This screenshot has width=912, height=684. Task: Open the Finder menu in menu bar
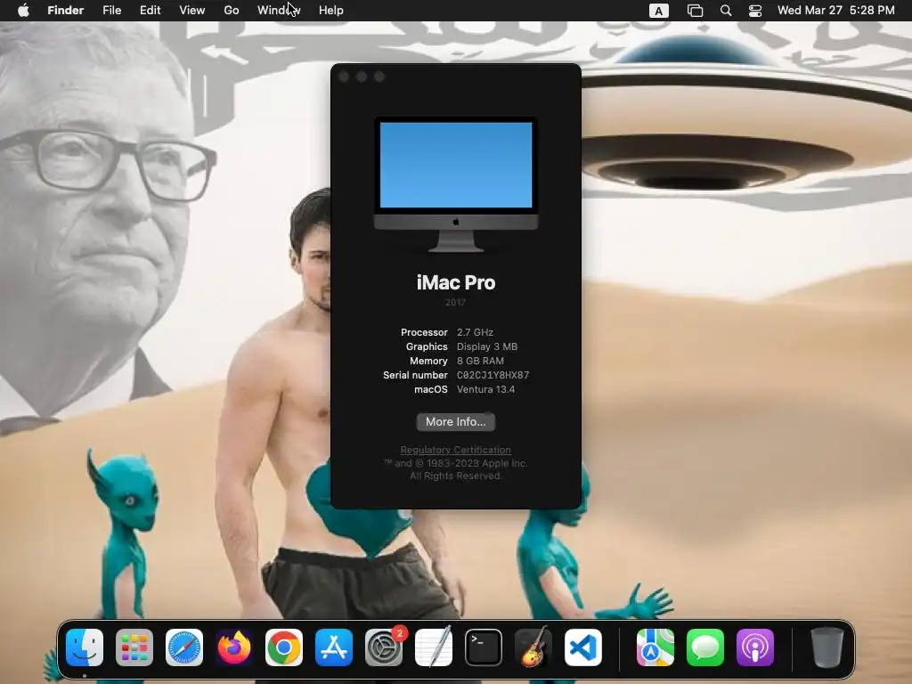click(65, 11)
